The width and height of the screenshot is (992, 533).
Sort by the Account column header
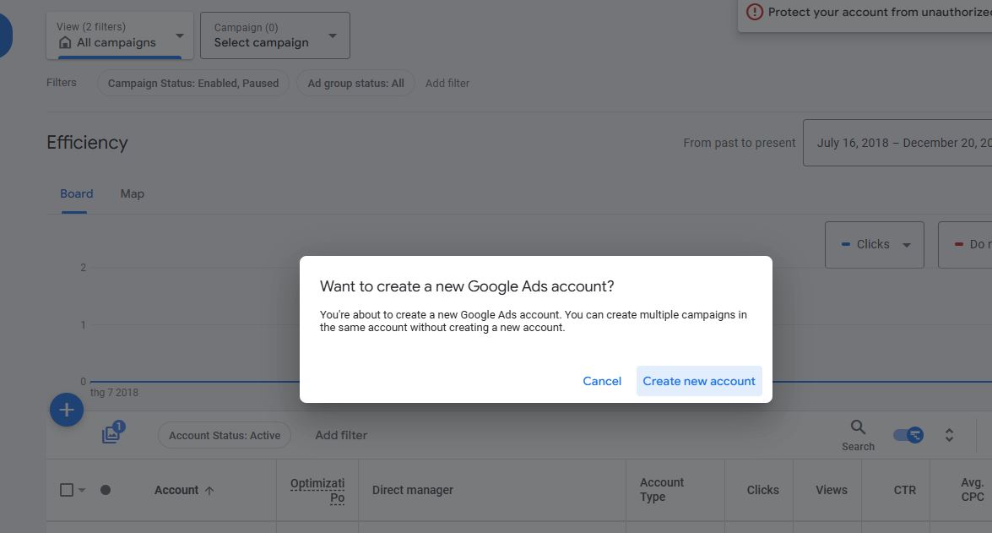tap(176, 490)
